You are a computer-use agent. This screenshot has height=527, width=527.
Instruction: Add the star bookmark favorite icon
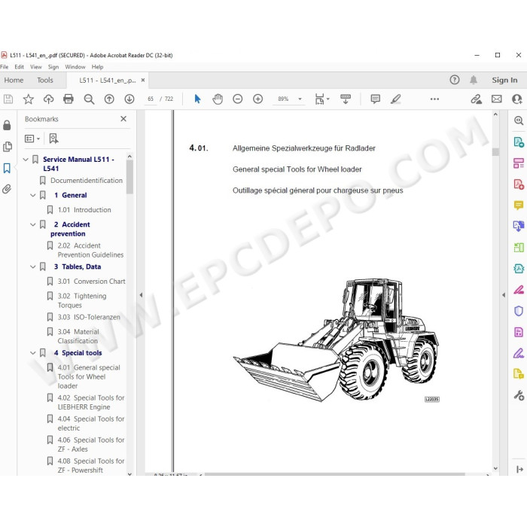point(29,99)
